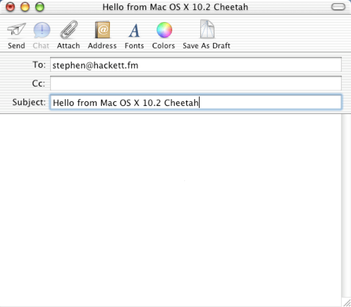Screen dimensions: 351x307
Task: Open Chat with the speech bubble icon
Action: [41, 35]
